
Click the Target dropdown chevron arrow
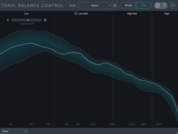click(109, 5)
